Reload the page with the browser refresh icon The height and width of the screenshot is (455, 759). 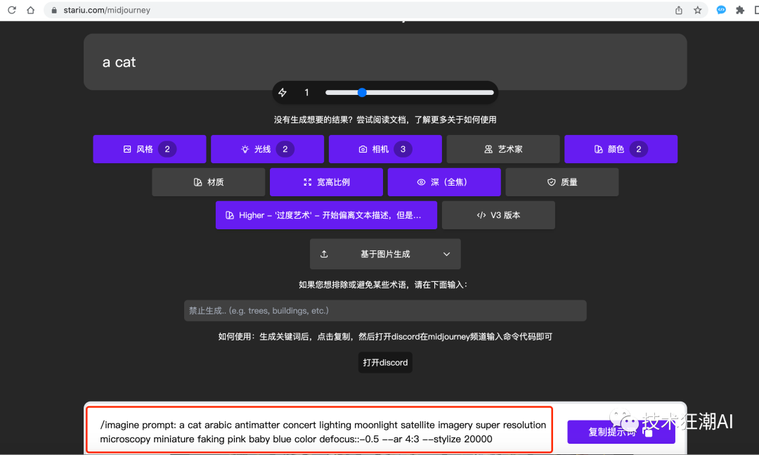tap(12, 10)
